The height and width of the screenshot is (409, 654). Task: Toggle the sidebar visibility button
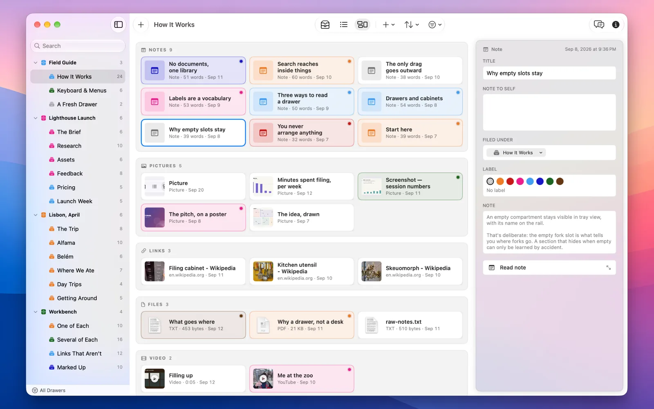(119, 25)
